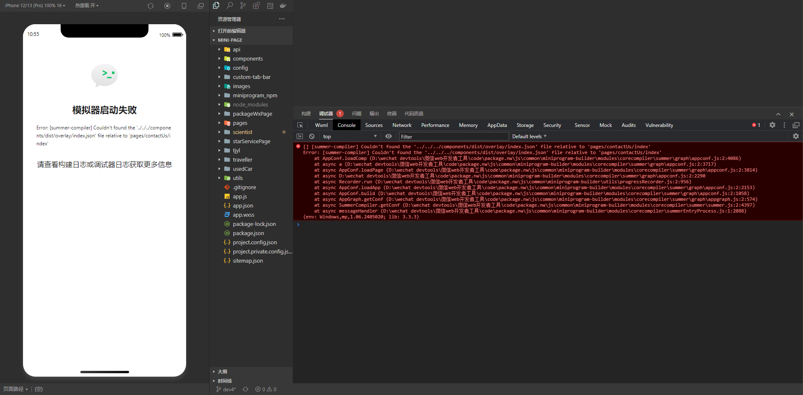Click the red error count indicator
The height and width of the screenshot is (395, 803).
[756, 125]
